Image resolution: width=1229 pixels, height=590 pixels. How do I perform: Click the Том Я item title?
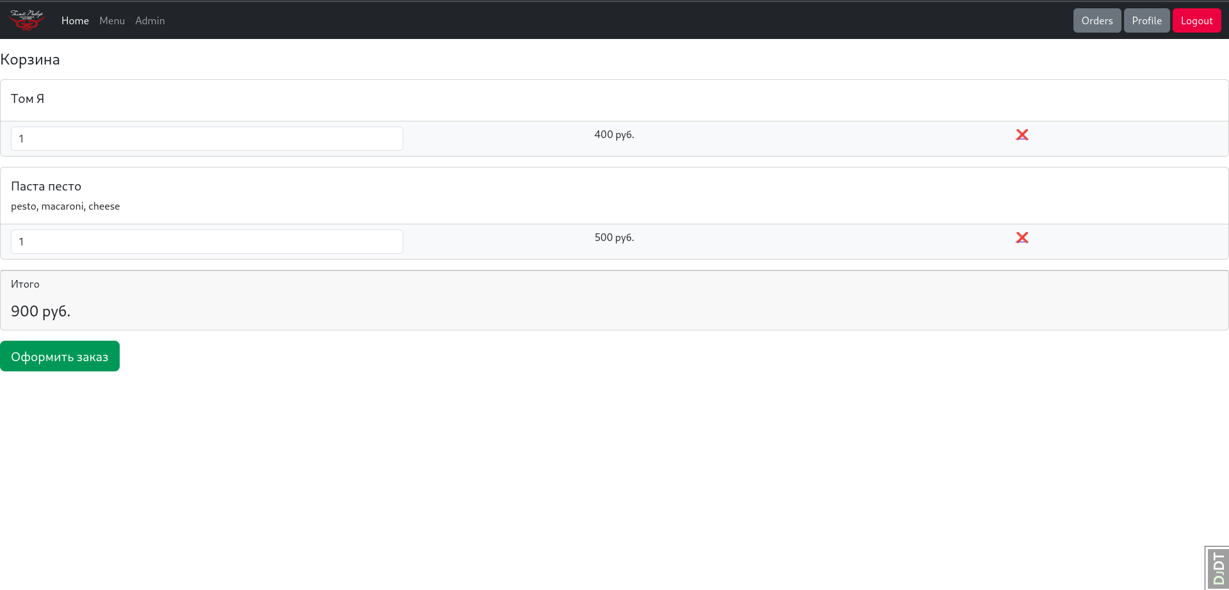(28, 98)
